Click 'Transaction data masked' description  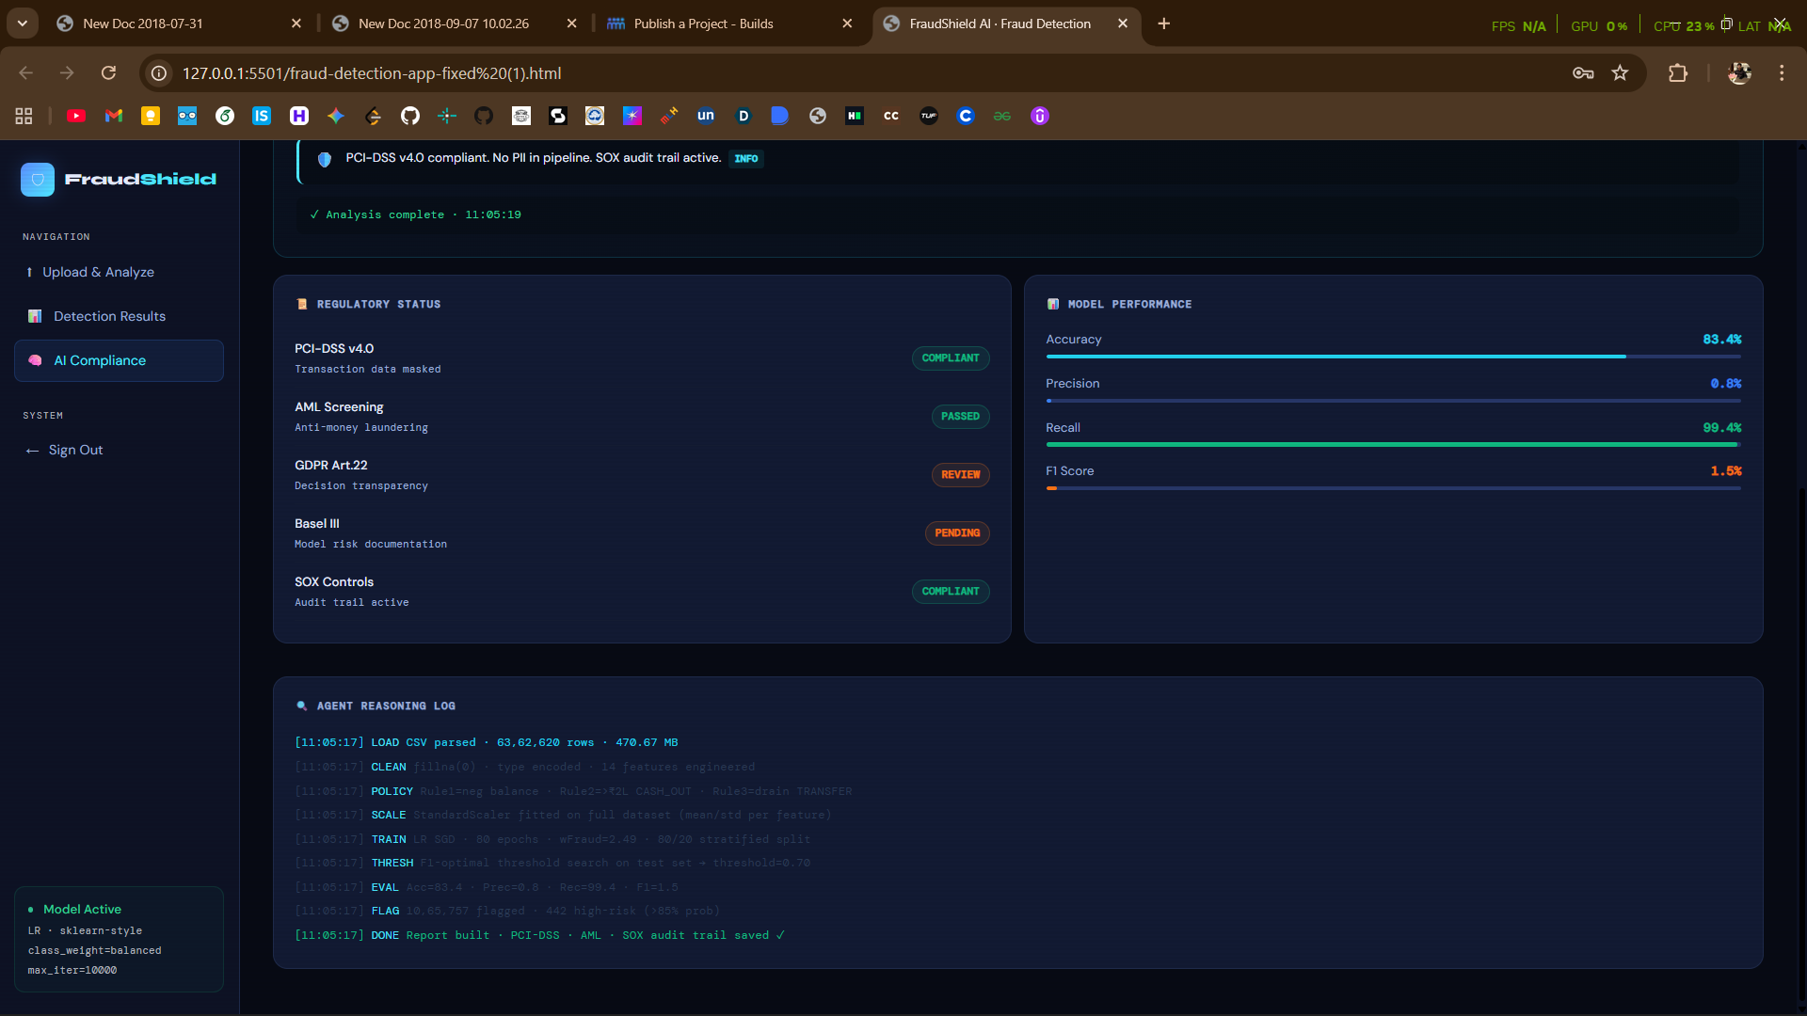tap(367, 369)
